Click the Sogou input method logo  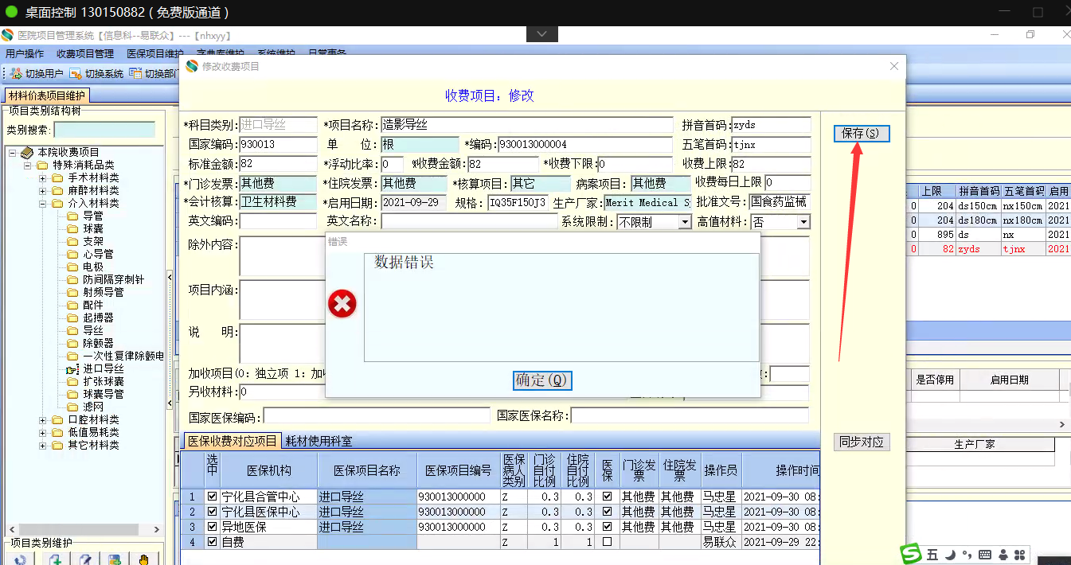911,554
